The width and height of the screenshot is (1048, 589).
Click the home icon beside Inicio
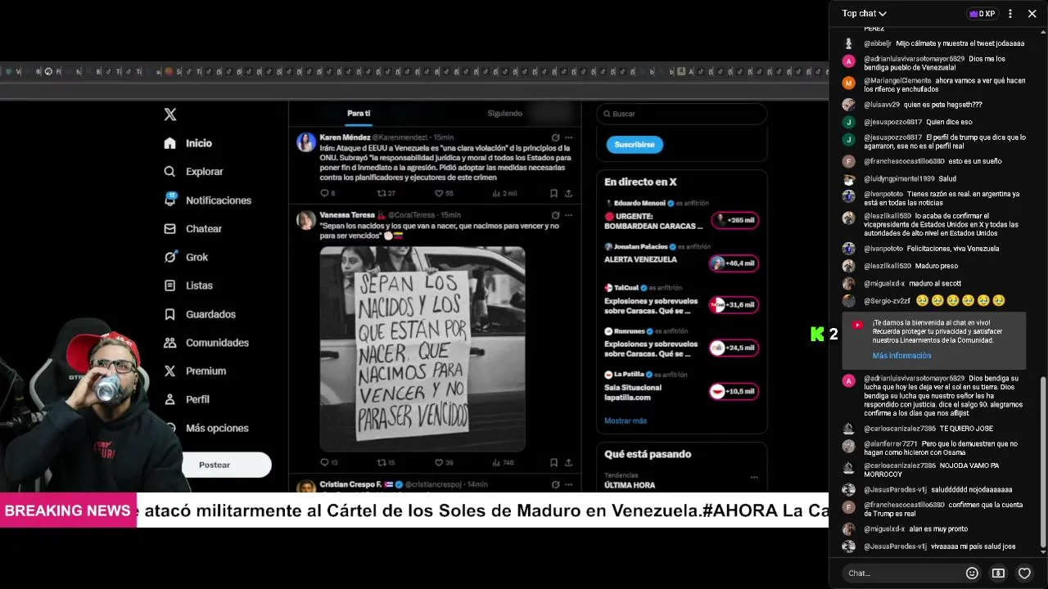[x=169, y=143]
